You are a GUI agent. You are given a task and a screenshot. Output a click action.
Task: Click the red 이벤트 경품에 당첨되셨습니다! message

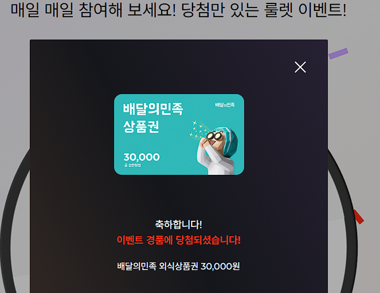(179, 240)
